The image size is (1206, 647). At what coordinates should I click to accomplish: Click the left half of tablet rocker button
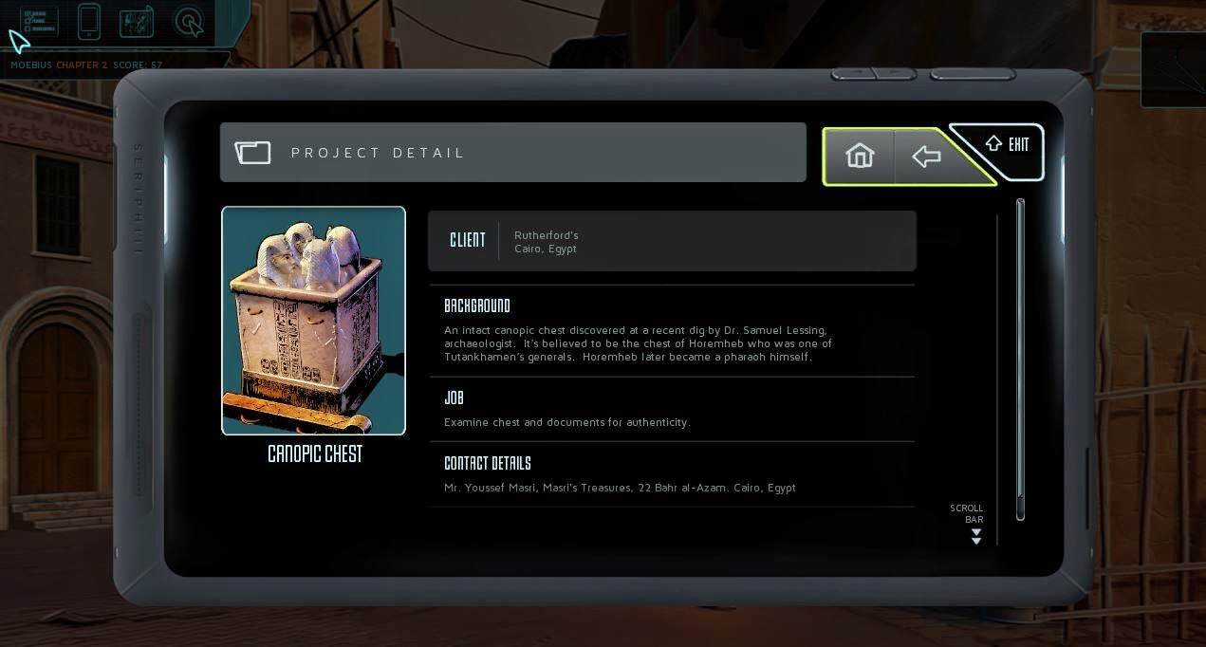[x=853, y=74]
